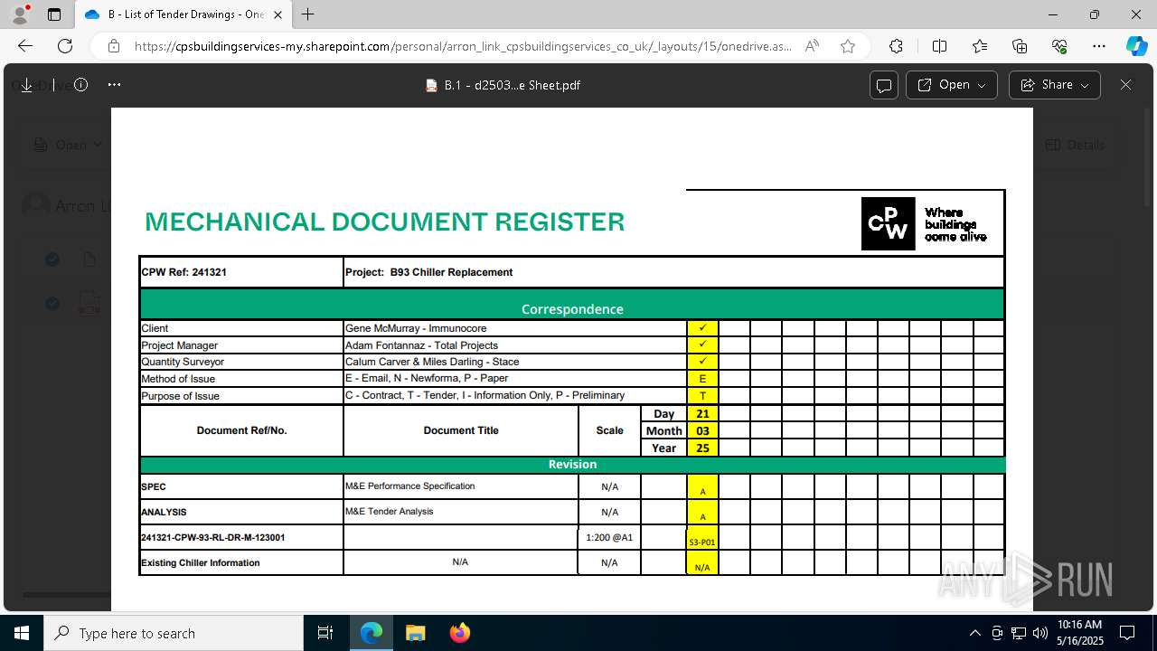The height and width of the screenshot is (651, 1157).
Task: Click the yellow 'S3-P01' revision cell
Action: click(702, 538)
